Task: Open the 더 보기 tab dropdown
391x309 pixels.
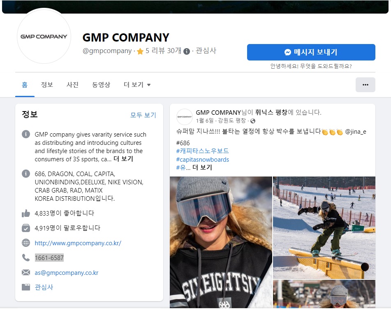Action: (x=137, y=85)
